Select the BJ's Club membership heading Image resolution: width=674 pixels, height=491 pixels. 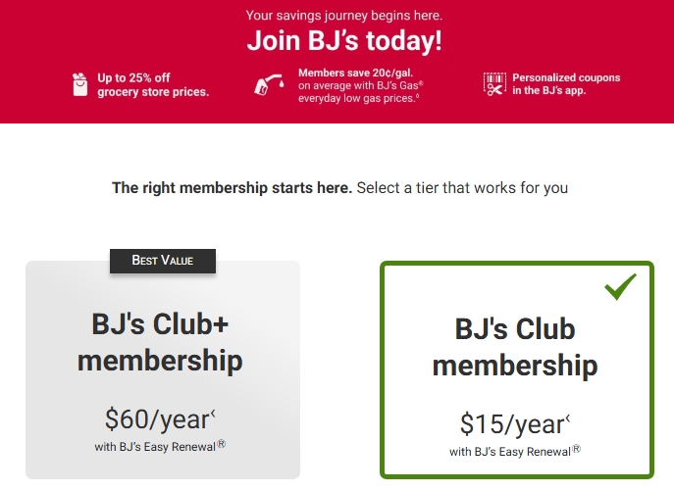pos(515,347)
